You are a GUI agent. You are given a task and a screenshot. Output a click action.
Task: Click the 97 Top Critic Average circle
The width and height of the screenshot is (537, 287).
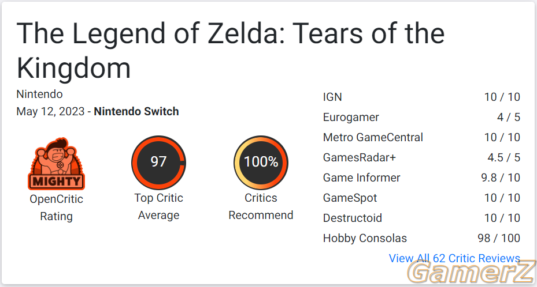tap(158, 163)
